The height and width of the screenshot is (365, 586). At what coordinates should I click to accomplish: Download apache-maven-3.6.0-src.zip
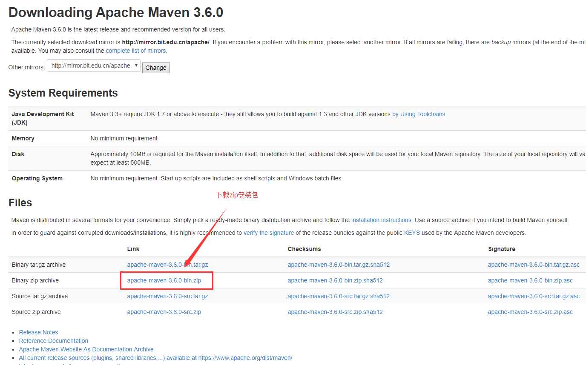164,312
